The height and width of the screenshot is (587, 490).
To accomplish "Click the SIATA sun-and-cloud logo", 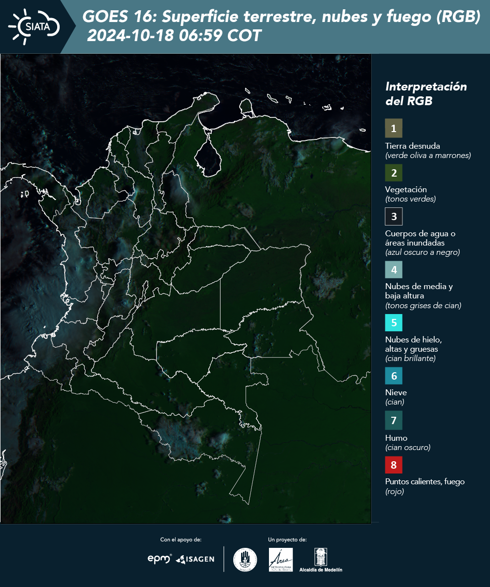I will tap(34, 26).
